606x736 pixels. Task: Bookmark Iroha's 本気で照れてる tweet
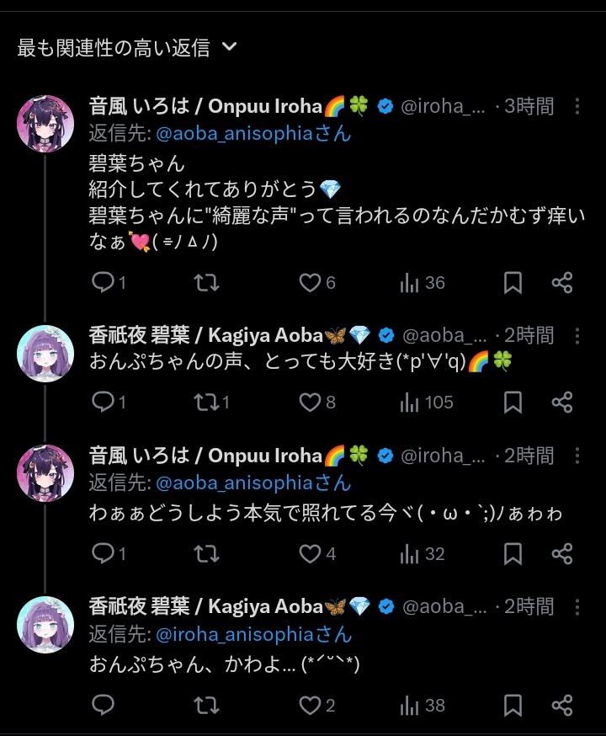click(513, 553)
